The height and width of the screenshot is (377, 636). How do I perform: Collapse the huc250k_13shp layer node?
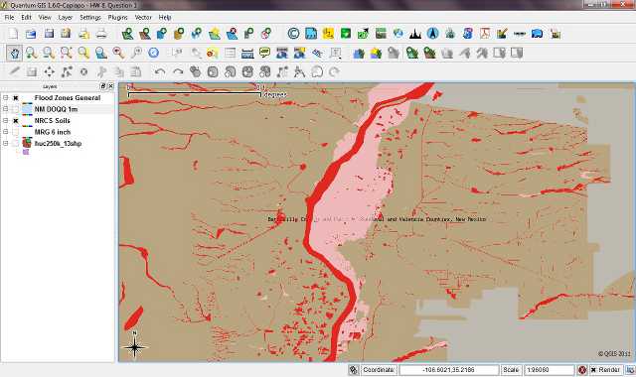(x=6, y=143)
